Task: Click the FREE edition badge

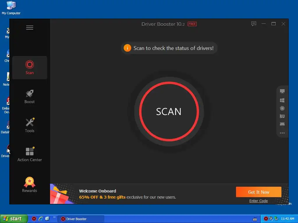Action: click(192, 24)
